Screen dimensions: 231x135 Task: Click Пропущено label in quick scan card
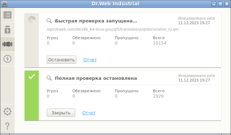[127, 38]
